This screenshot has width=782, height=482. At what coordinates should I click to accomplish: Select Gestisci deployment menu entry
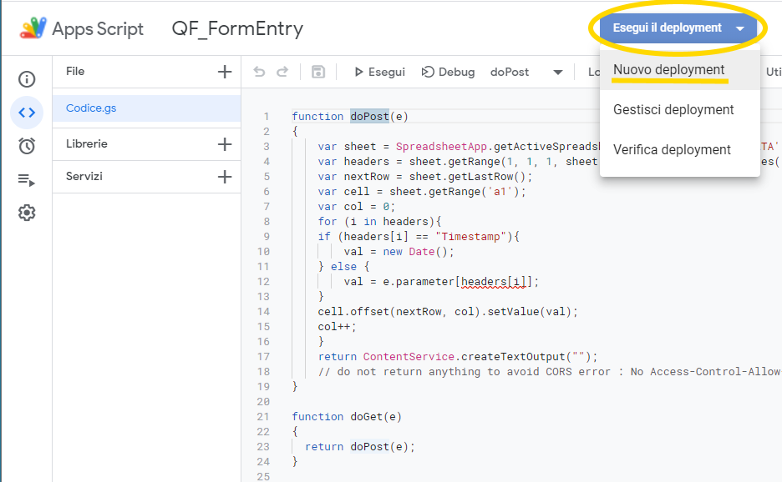tap(673, 110)
